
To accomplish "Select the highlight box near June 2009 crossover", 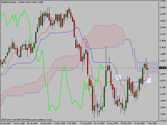I will click(148, 80).
